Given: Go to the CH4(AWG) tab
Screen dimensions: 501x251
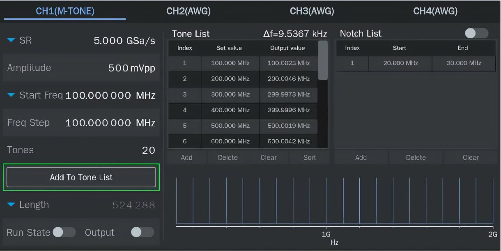Looking at the screenshot, I should pyautogui.click(x=435, y=11).
